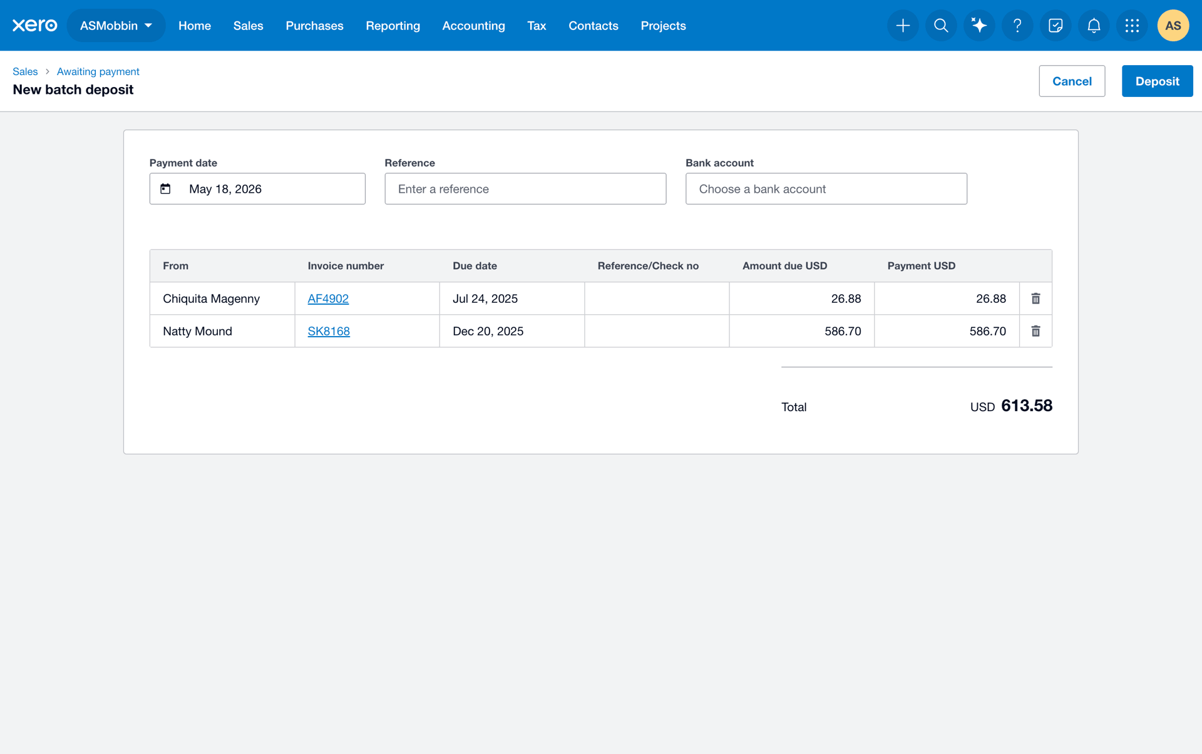1202x754 pixels.
Task: Delete the Natty Mound row
Action: (x=1035, y=331)
